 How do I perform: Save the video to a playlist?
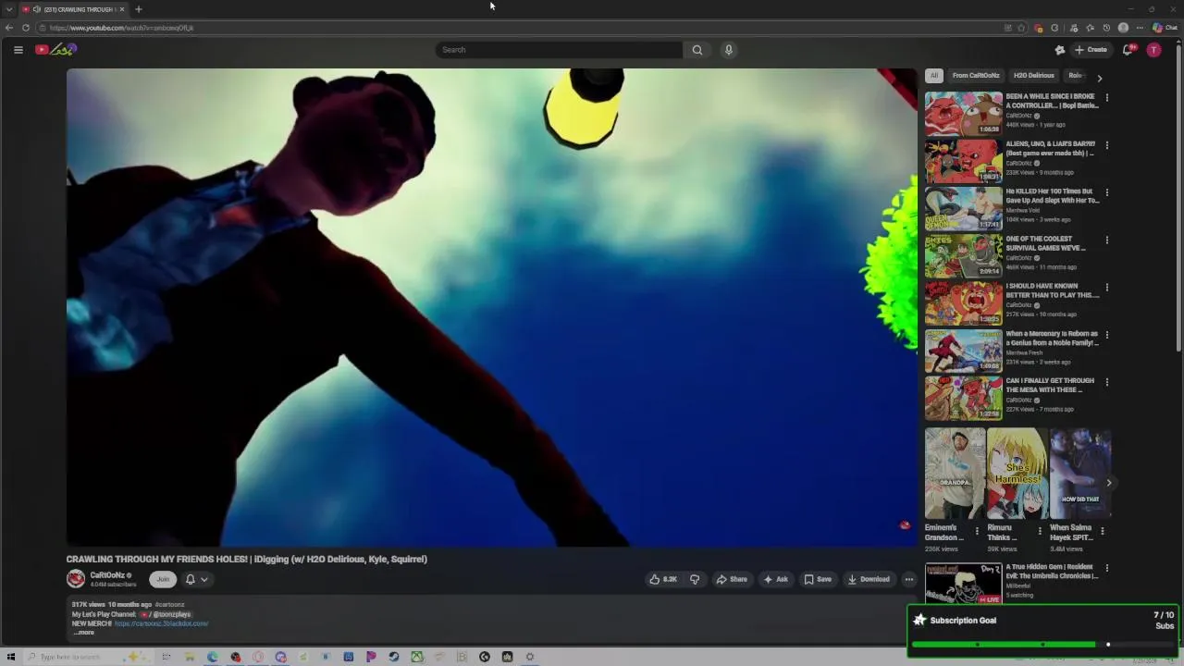(818, 579)
